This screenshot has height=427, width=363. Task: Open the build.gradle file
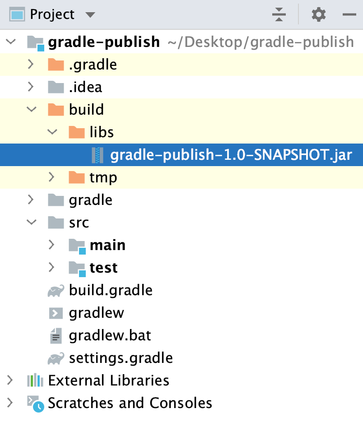tap(111, 291)
